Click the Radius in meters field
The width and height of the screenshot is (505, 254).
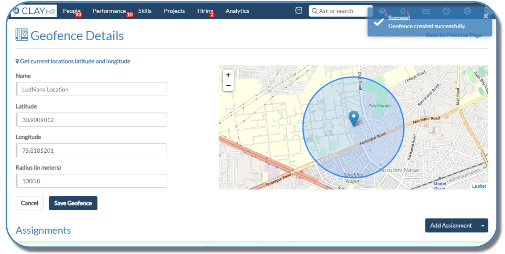(x=91, y=181)
